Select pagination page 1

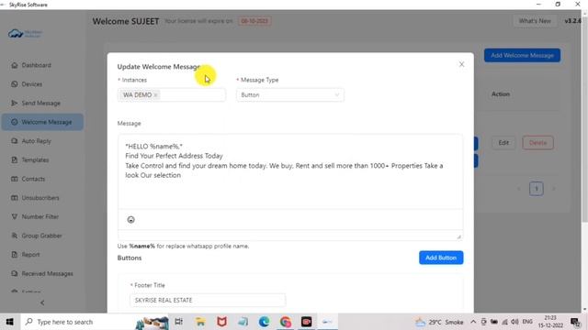click(x=537, y=189)
